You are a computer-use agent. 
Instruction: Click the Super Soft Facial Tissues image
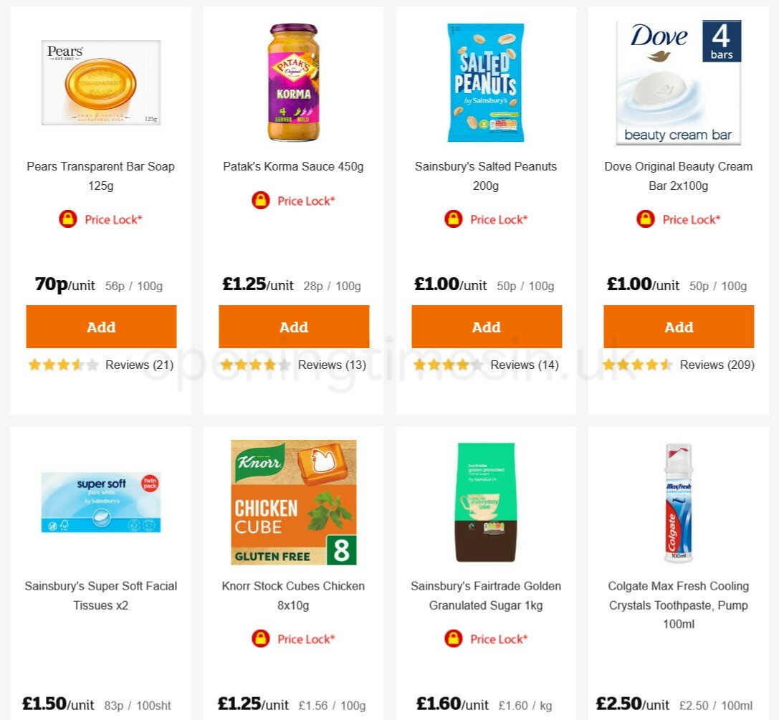[x=101, y=501]
